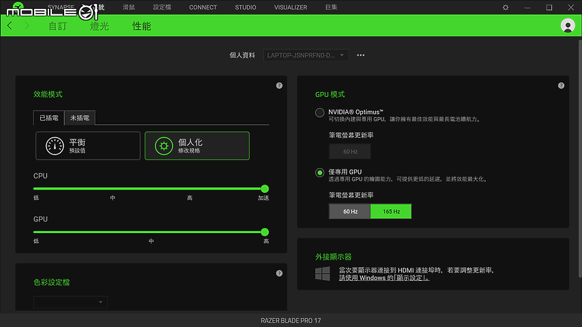
Task: Click the GPU slider handle
Action: 265,232
